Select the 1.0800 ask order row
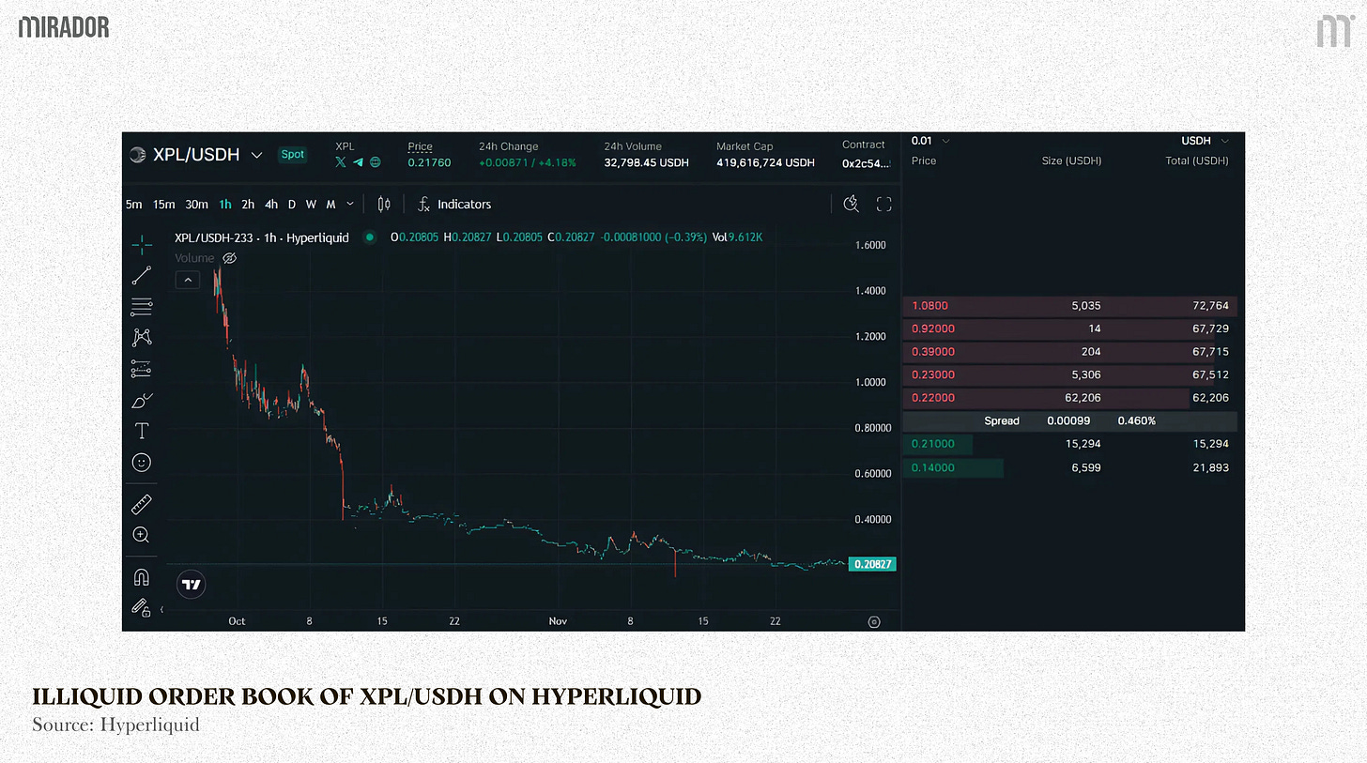 pos(1070,306)
